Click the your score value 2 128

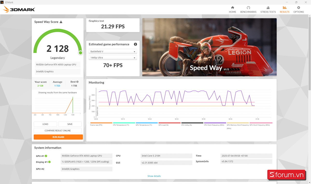point(40,86)
